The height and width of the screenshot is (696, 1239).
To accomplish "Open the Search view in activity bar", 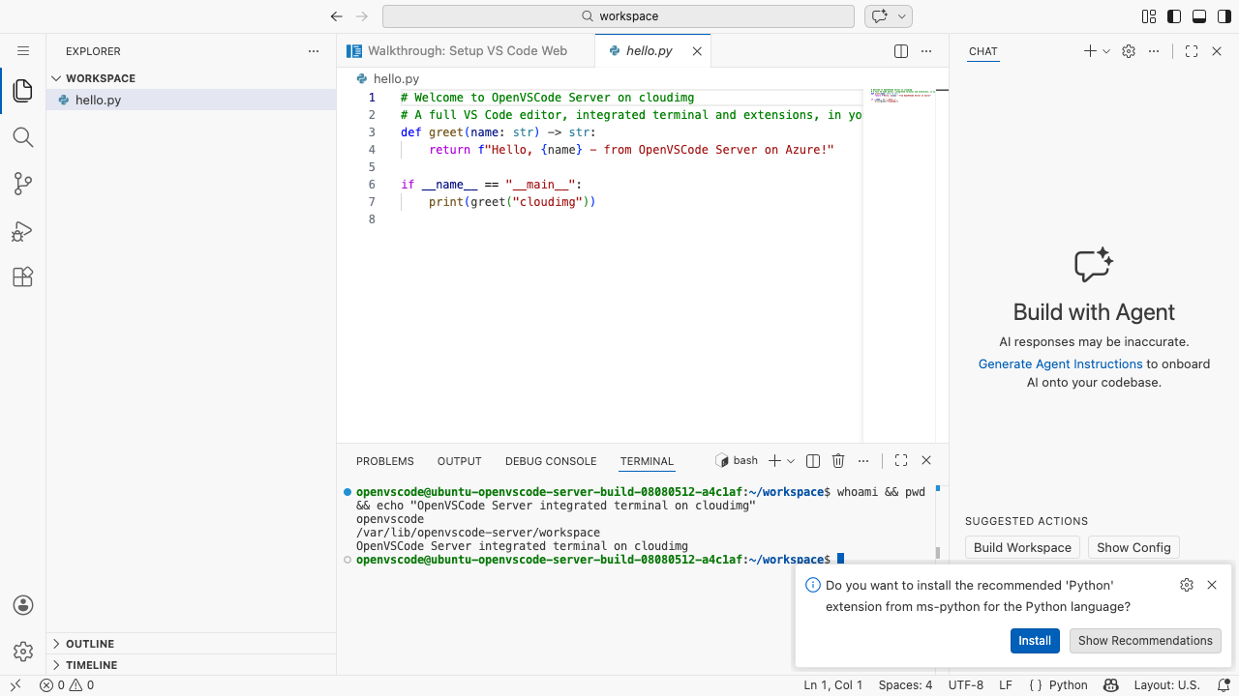I will pos(23,137).
